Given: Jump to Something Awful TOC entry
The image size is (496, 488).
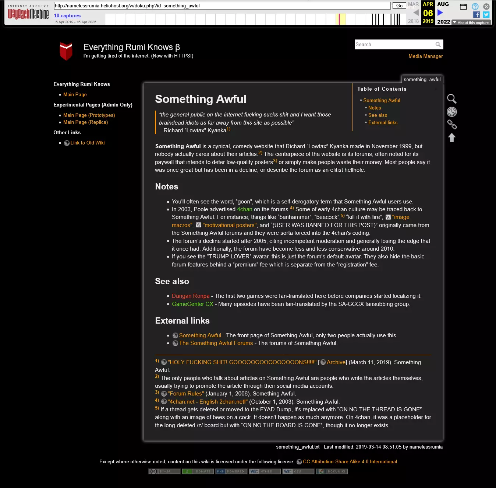Looking at the screenshot, I should click(x=382, y=101).
